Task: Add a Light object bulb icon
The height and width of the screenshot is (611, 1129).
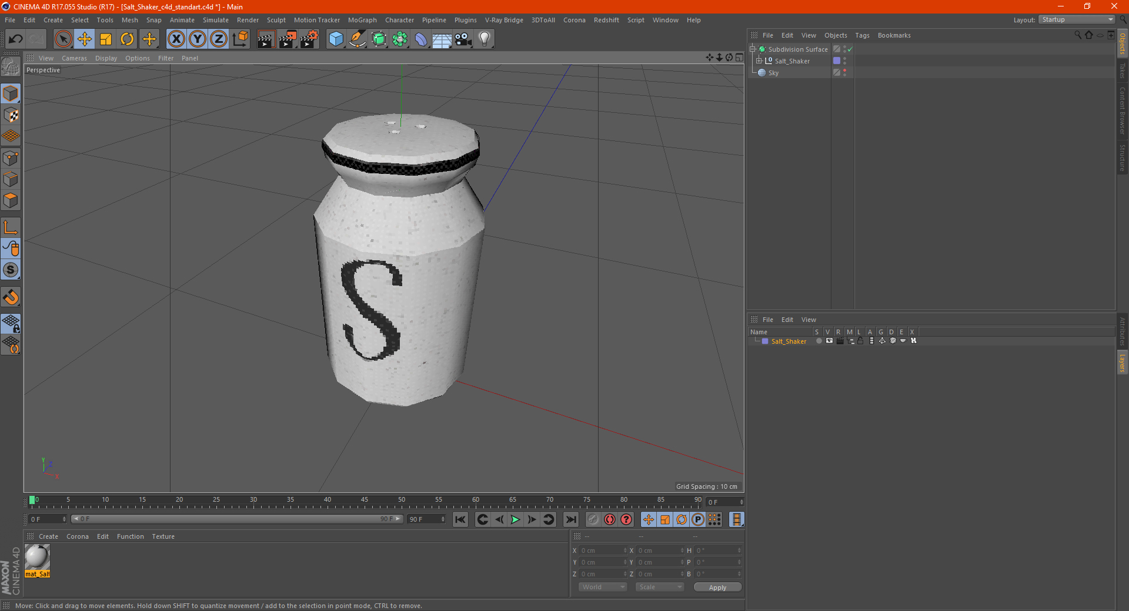Action: (485, 39)
